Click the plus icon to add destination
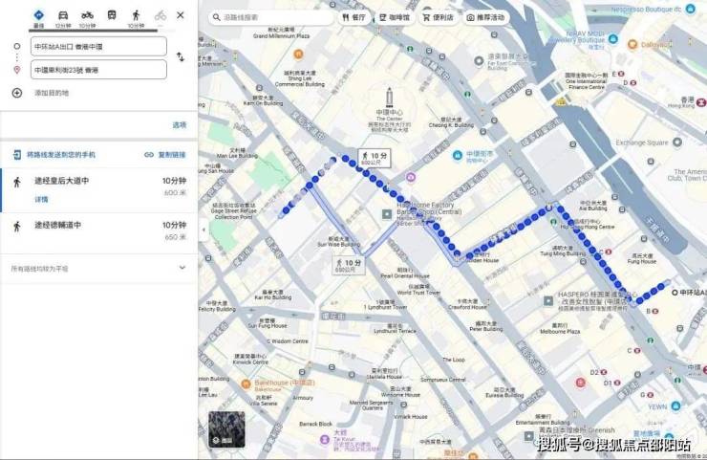 [17, 93]
